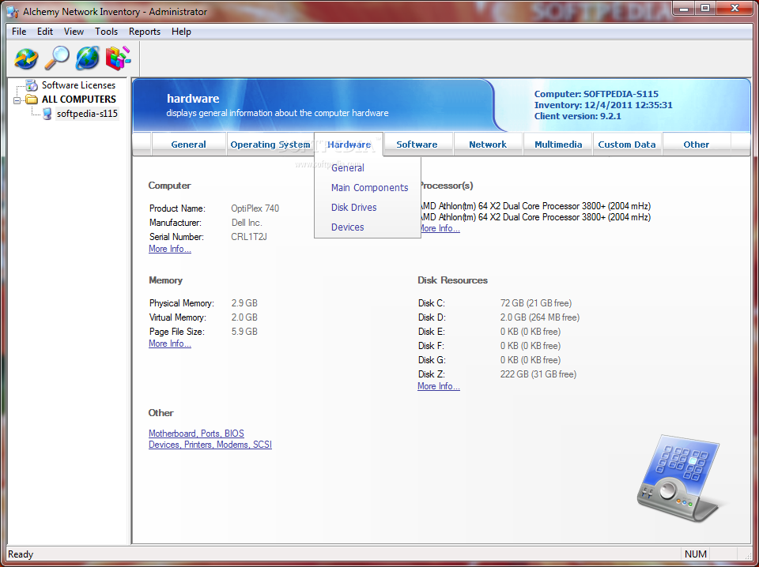The width and height of the screenshot is (759, 567).
Task: Click Disk Z value 222 GB
Action: click(x=538, y=374)
